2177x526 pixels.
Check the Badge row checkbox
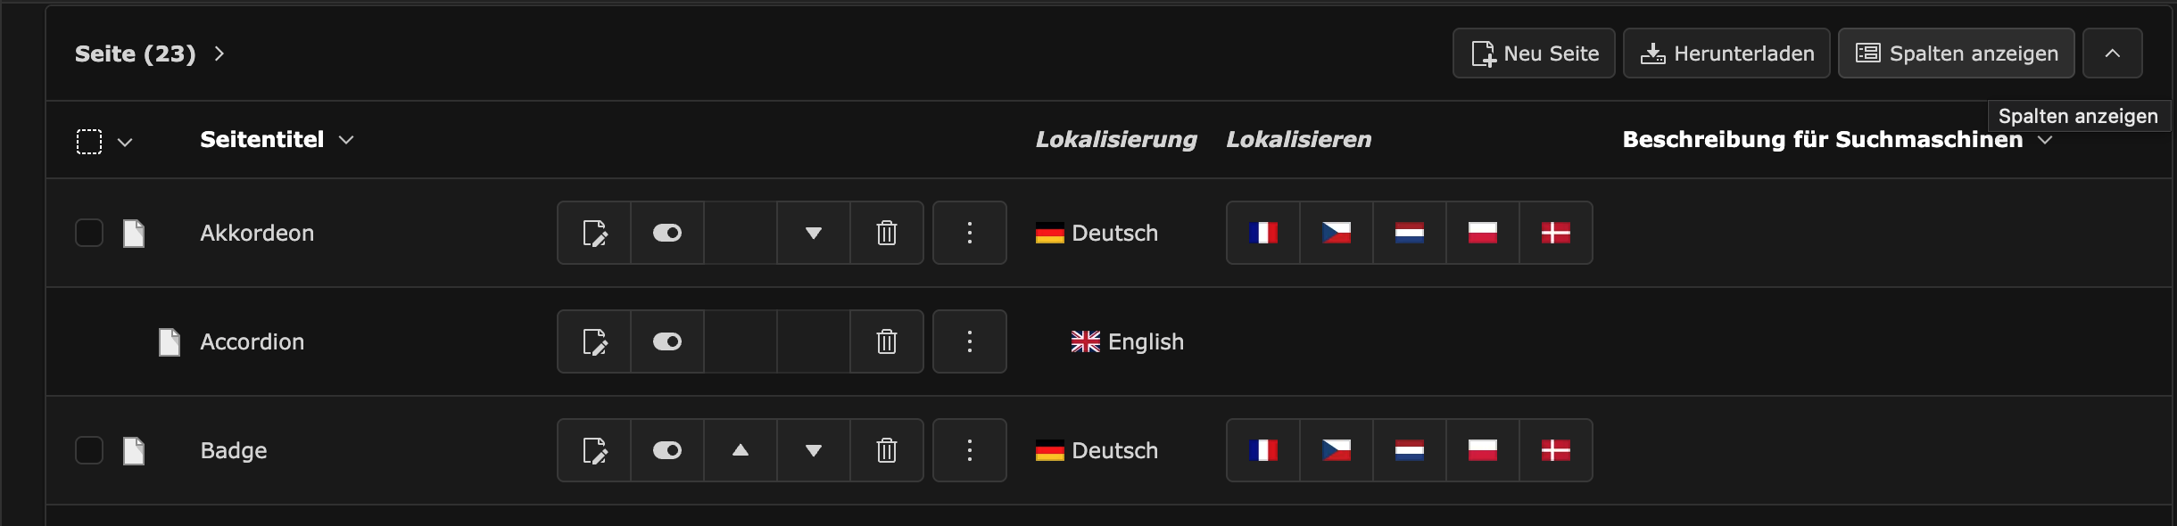(89, 450)
